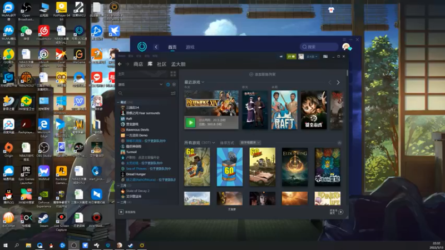This screenshot has width=445, height=250.
Task: Click the search box in background window
Action: [x=319, y=47]
